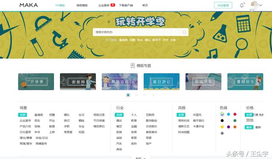Pick the blue color swatch
The image size is (272, 159).
pos(229,114)
